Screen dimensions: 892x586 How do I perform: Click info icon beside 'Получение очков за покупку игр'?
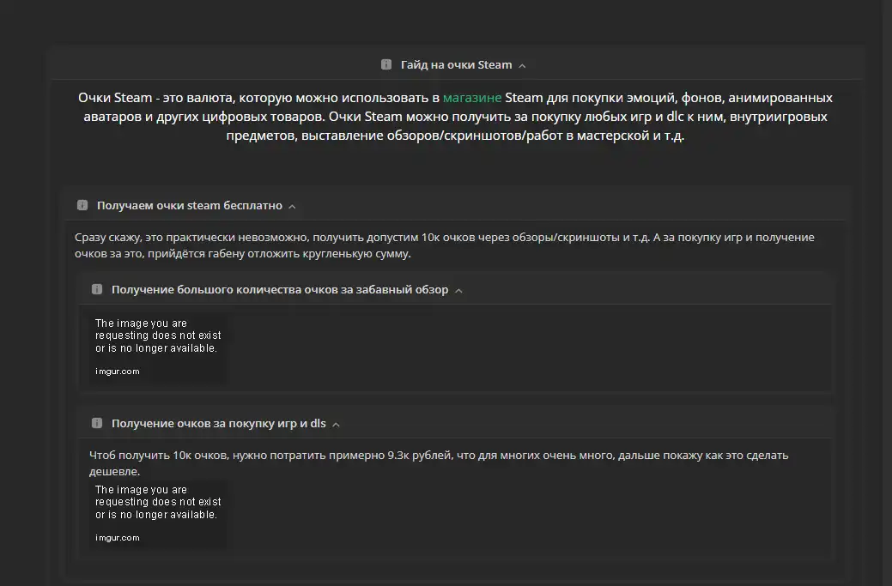(97, 423)
